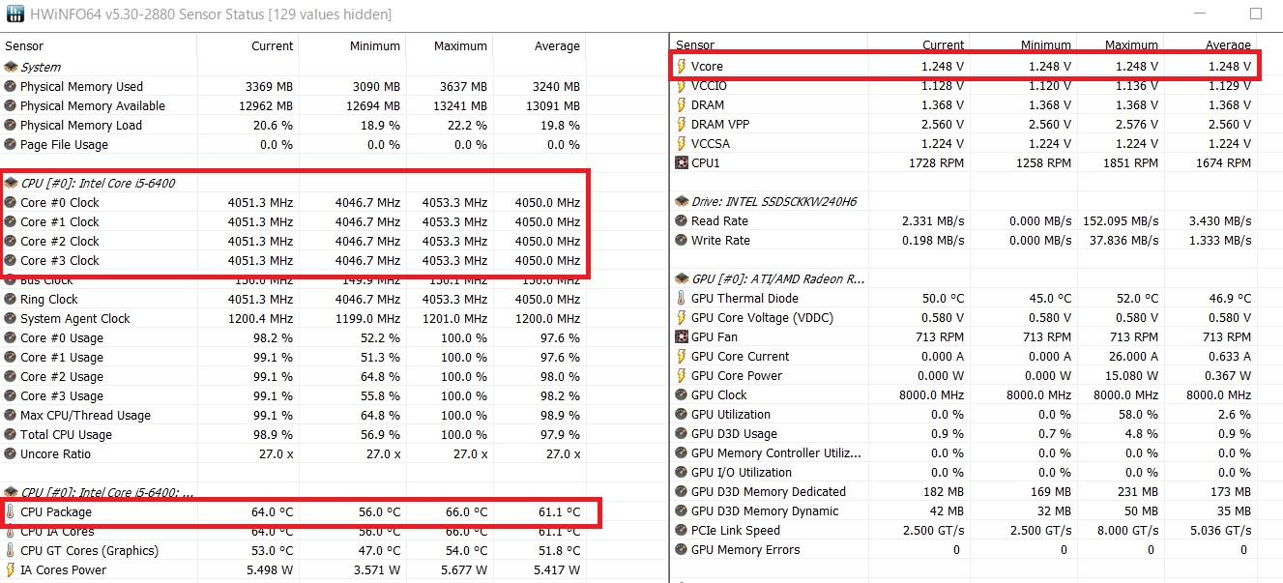The height and width of the screenshot is (583, 1283).
Task: Click the System Agent Clock sensor icon
Action: [11, 318]
